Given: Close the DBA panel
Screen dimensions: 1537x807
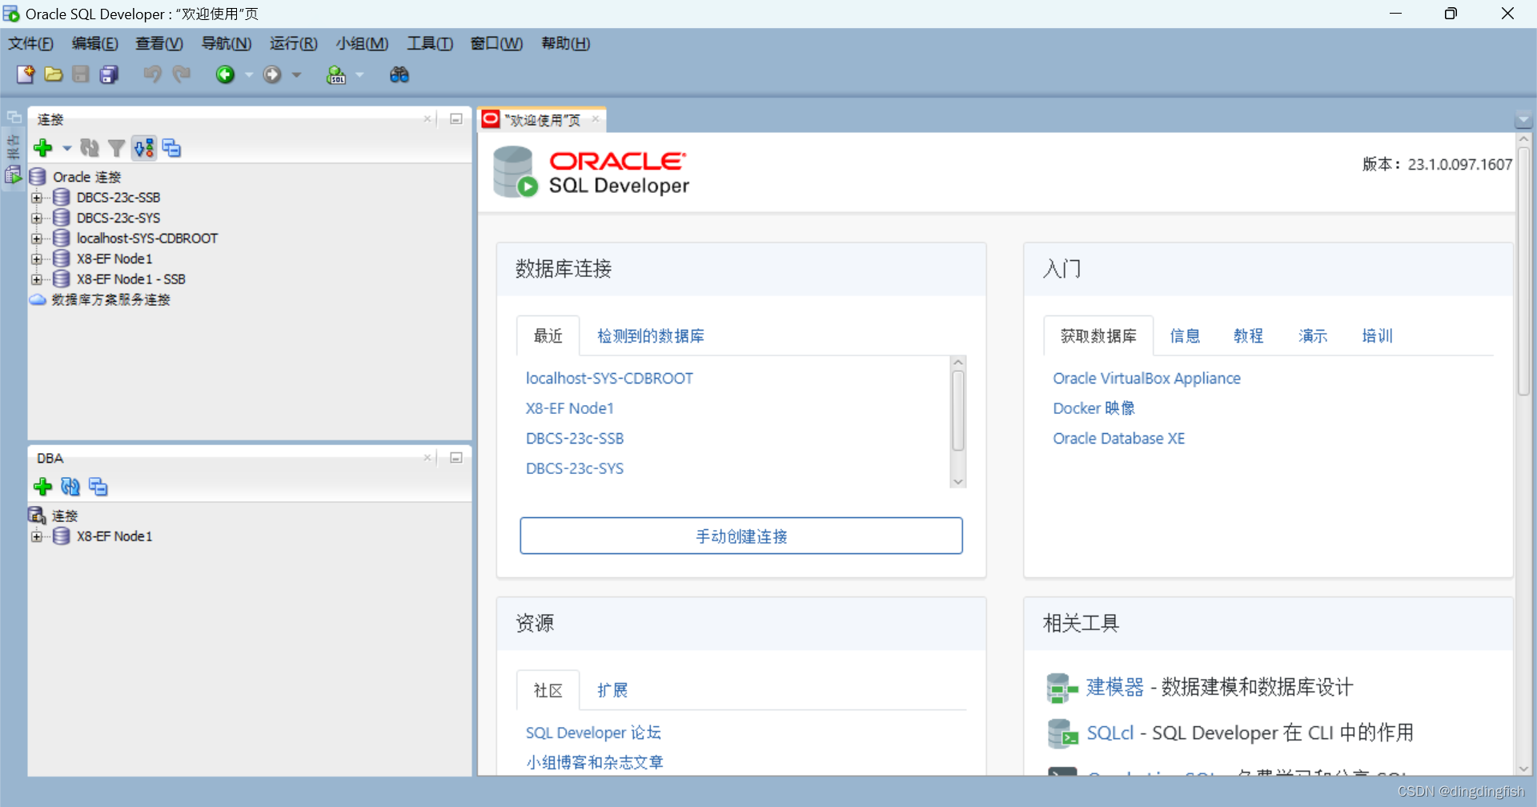Looking at the screenshot, I should pos(427,458).
